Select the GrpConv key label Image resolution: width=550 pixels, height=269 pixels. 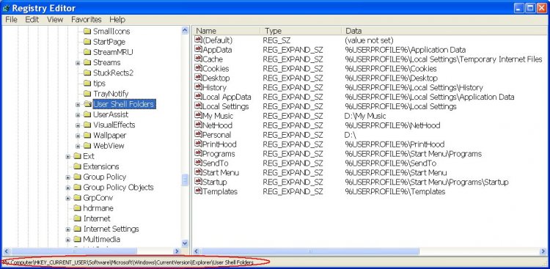click(x=98, y=198)
